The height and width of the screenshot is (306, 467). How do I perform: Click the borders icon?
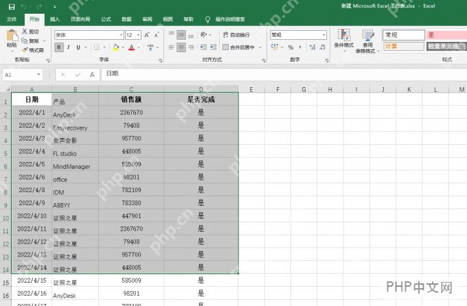97,47
